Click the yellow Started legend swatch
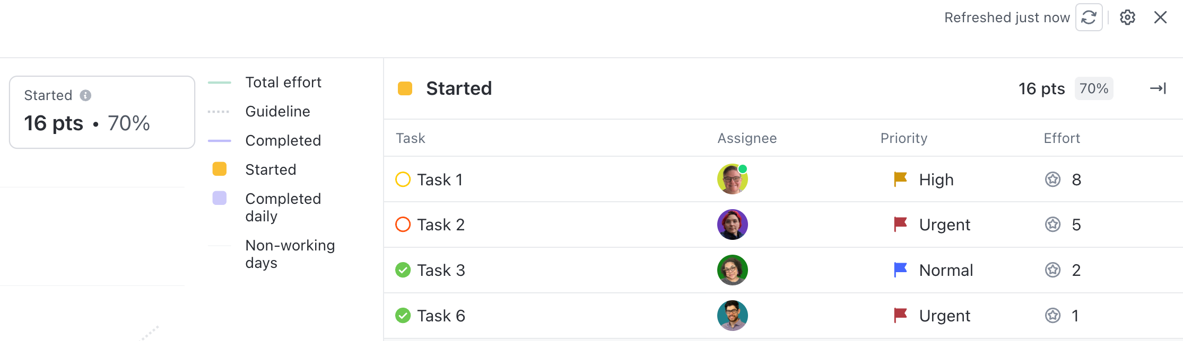1183x341 pixels. (x=220, y=169)
